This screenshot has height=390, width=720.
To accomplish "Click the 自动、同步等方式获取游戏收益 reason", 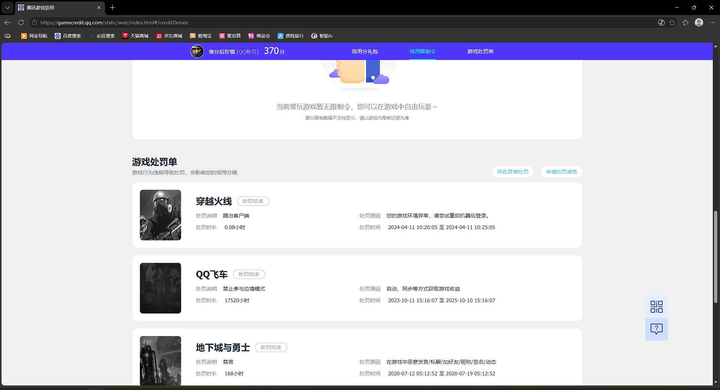I will [x=423, y=289].
